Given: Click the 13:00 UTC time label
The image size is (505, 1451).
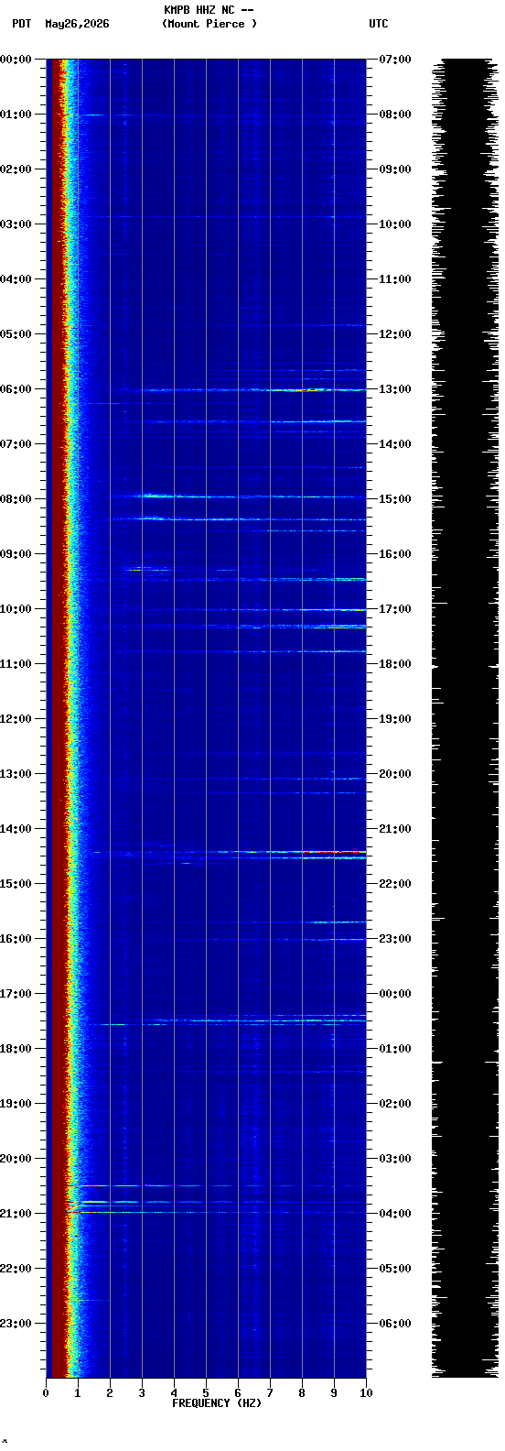Looking at the screenshot, I should point(395,388).
